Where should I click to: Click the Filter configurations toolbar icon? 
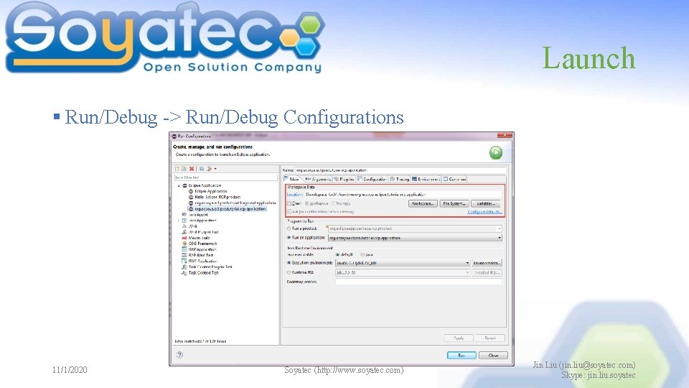click(x=209, y=168)
